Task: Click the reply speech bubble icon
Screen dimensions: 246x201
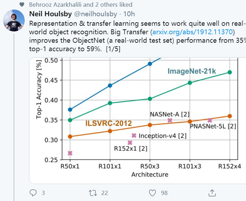Action: (x=33, y=193)
